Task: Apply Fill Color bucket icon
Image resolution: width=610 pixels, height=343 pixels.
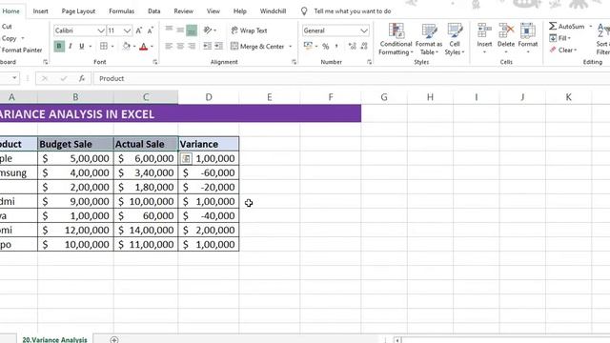Action: click(126, 47)
